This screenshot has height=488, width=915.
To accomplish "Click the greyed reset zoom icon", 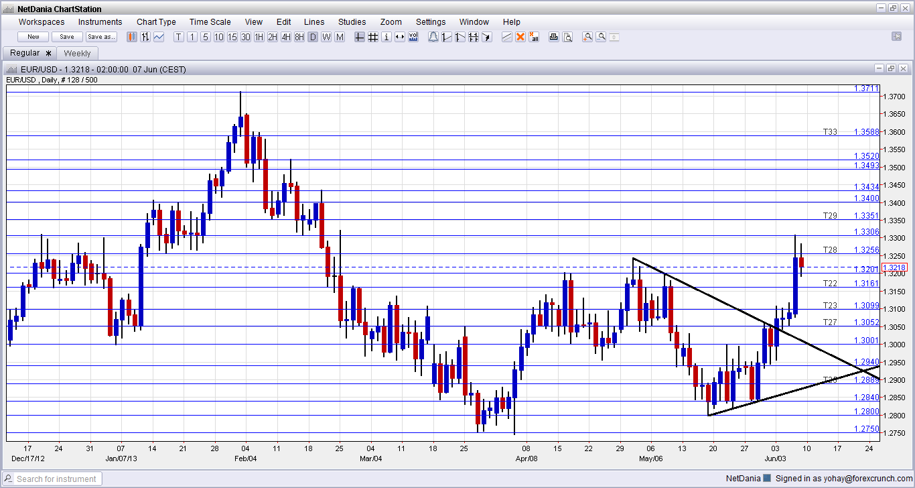I will point(614,37).
